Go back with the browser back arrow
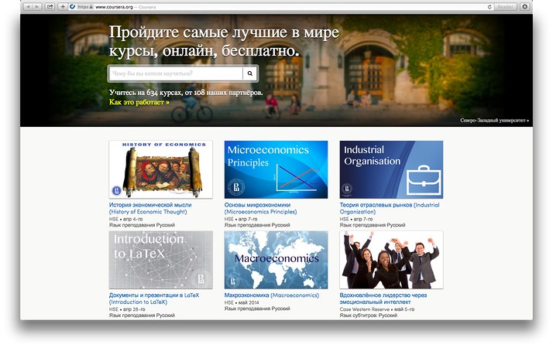This screenshot has height=348, width=553. pyautogui.click(x=28, y=7)
